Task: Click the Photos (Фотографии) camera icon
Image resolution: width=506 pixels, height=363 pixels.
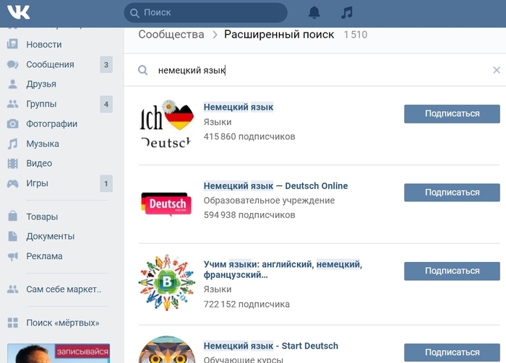Action: (12, 123)
